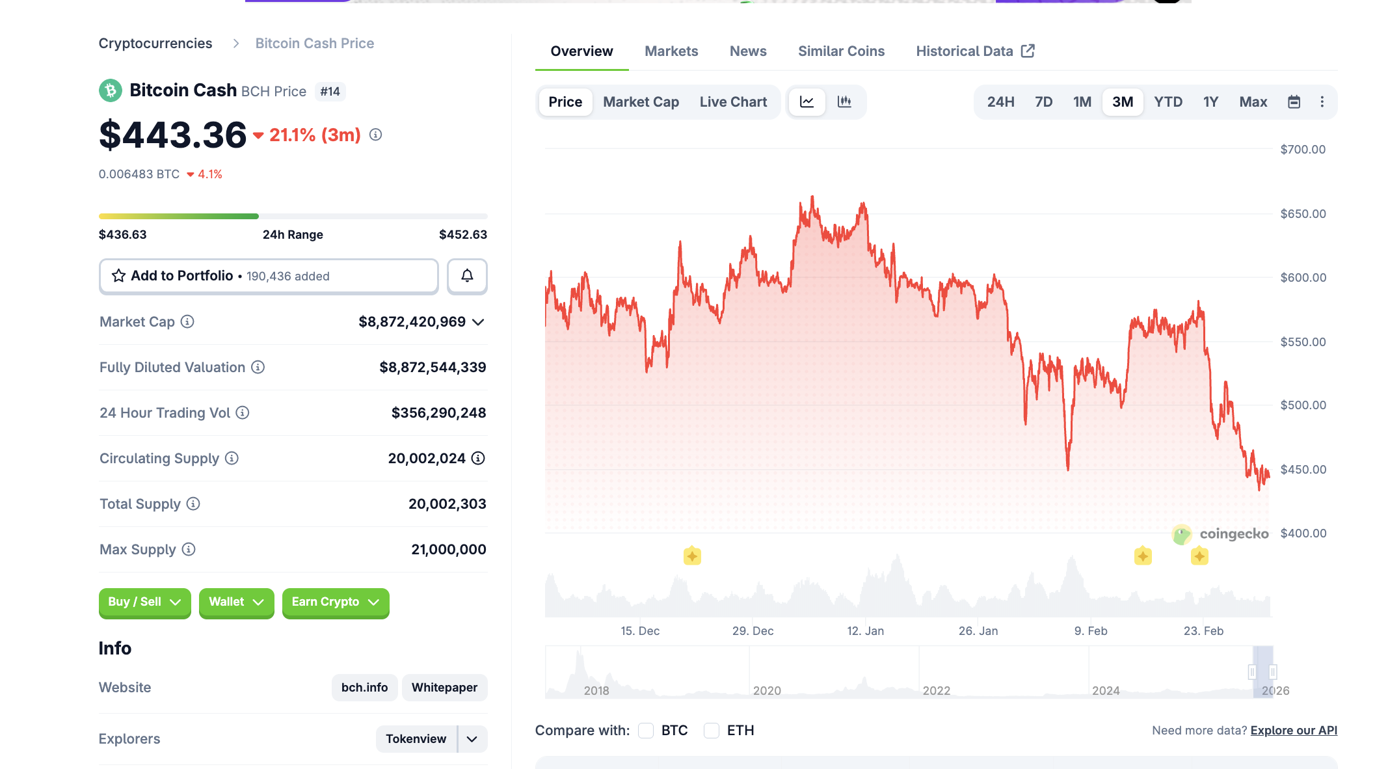The width and height of the screenshot is (1375, 769).
Task: Expand the Market Cap value chevron
Action: tap(479, 321)
